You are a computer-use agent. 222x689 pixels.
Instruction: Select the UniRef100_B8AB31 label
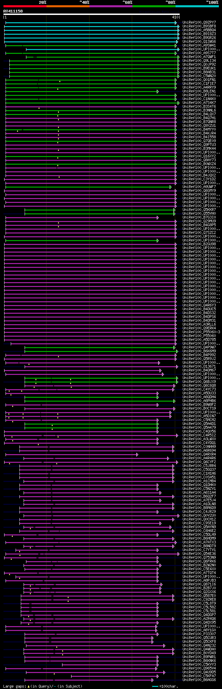coord(199,72)
